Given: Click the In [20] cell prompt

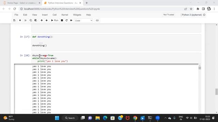Looking at the screenshot, I should [x=25, y=56].
